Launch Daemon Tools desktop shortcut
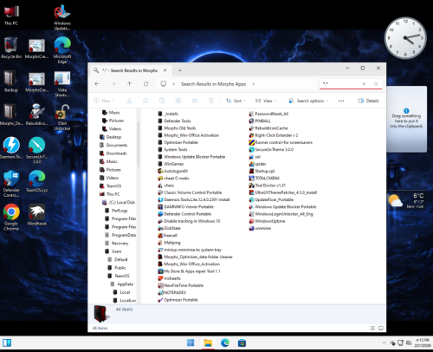 coord(11,148)
